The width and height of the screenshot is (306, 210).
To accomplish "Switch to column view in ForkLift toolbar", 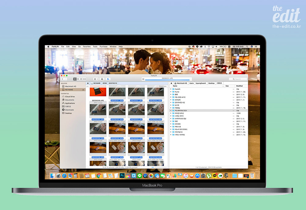I will pyautogui.click(x=81, y=79).
